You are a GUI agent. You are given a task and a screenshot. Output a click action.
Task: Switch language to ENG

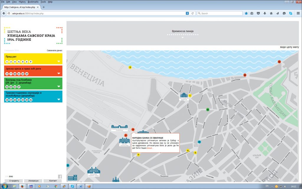tap(11, 176)
